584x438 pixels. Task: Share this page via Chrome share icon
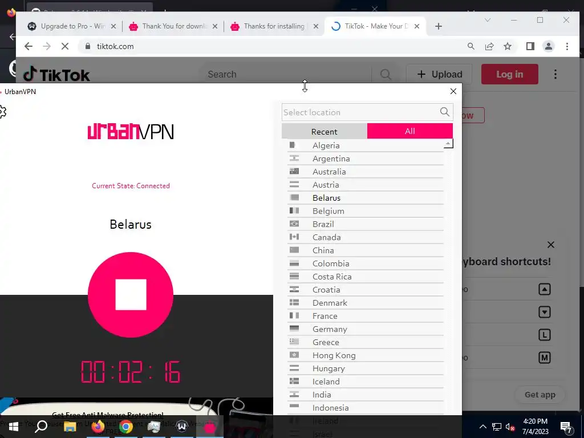(x=489, y=46)
